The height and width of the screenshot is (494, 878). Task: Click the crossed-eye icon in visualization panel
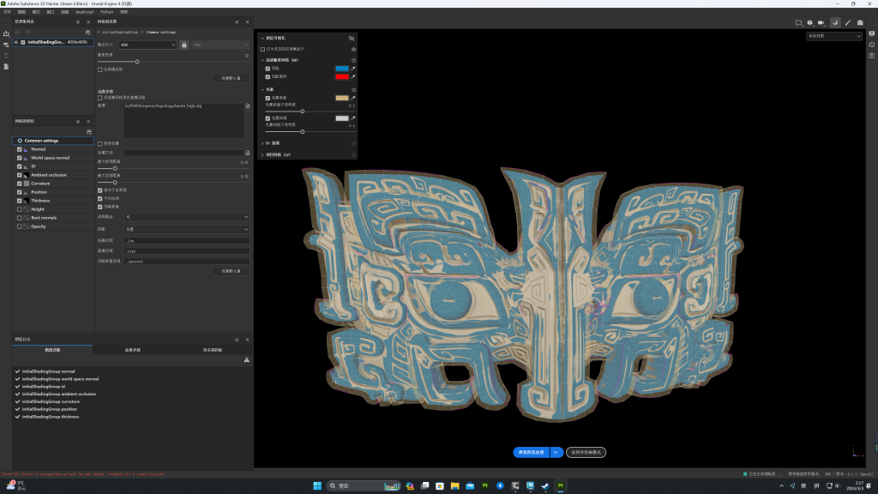[x=352, y=38]
